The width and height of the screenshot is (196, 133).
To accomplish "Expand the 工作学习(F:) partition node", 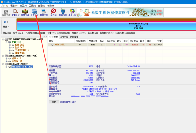I will click(10, 50).
